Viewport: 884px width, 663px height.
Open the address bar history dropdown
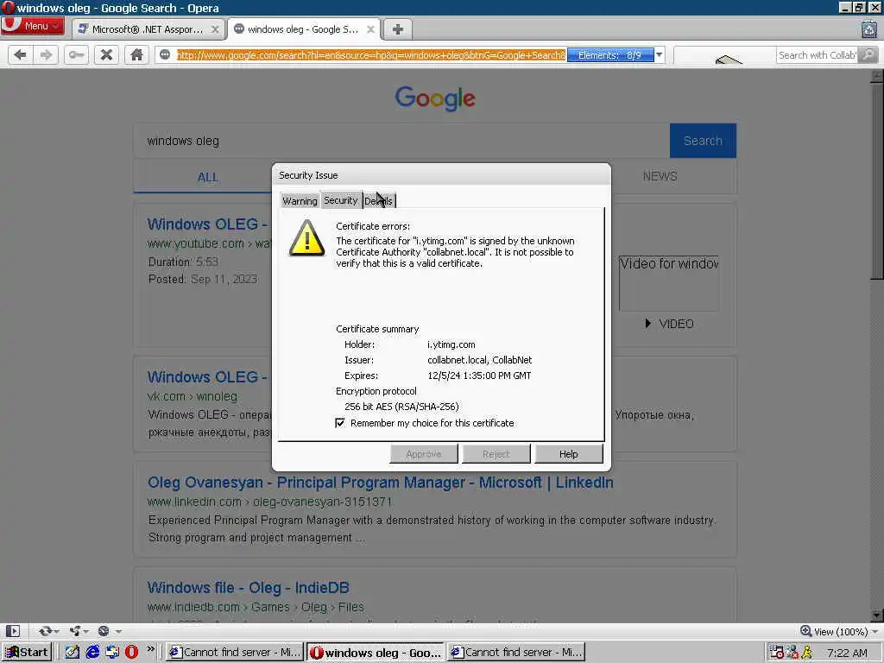[x=659, y=54]
